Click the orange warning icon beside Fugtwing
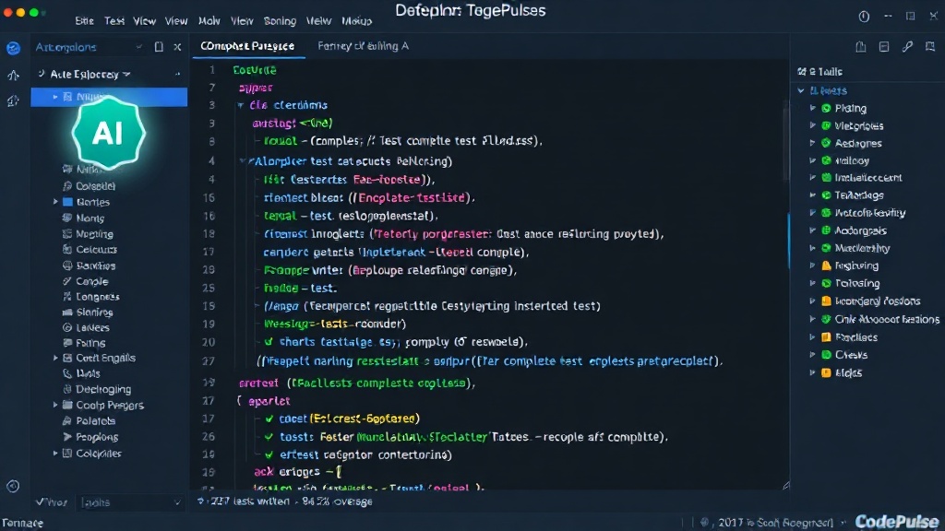This screenshot has width=945, height=531. pyautogui.click(x=826, y=265)
